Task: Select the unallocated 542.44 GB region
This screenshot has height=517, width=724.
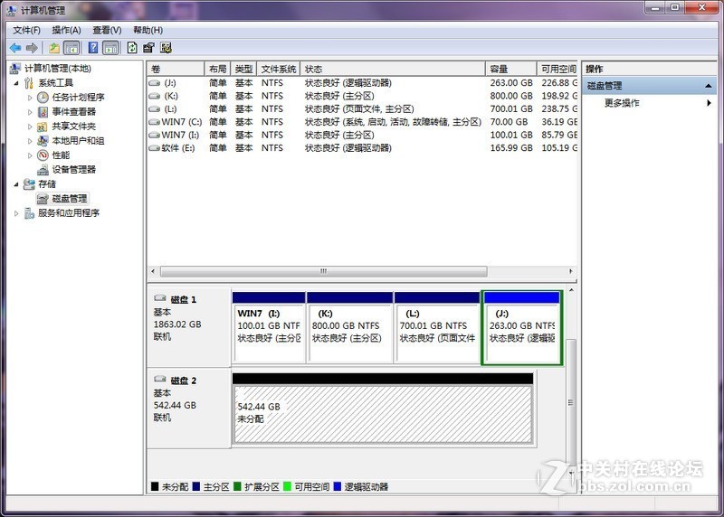Action: [x=382, y=414]
